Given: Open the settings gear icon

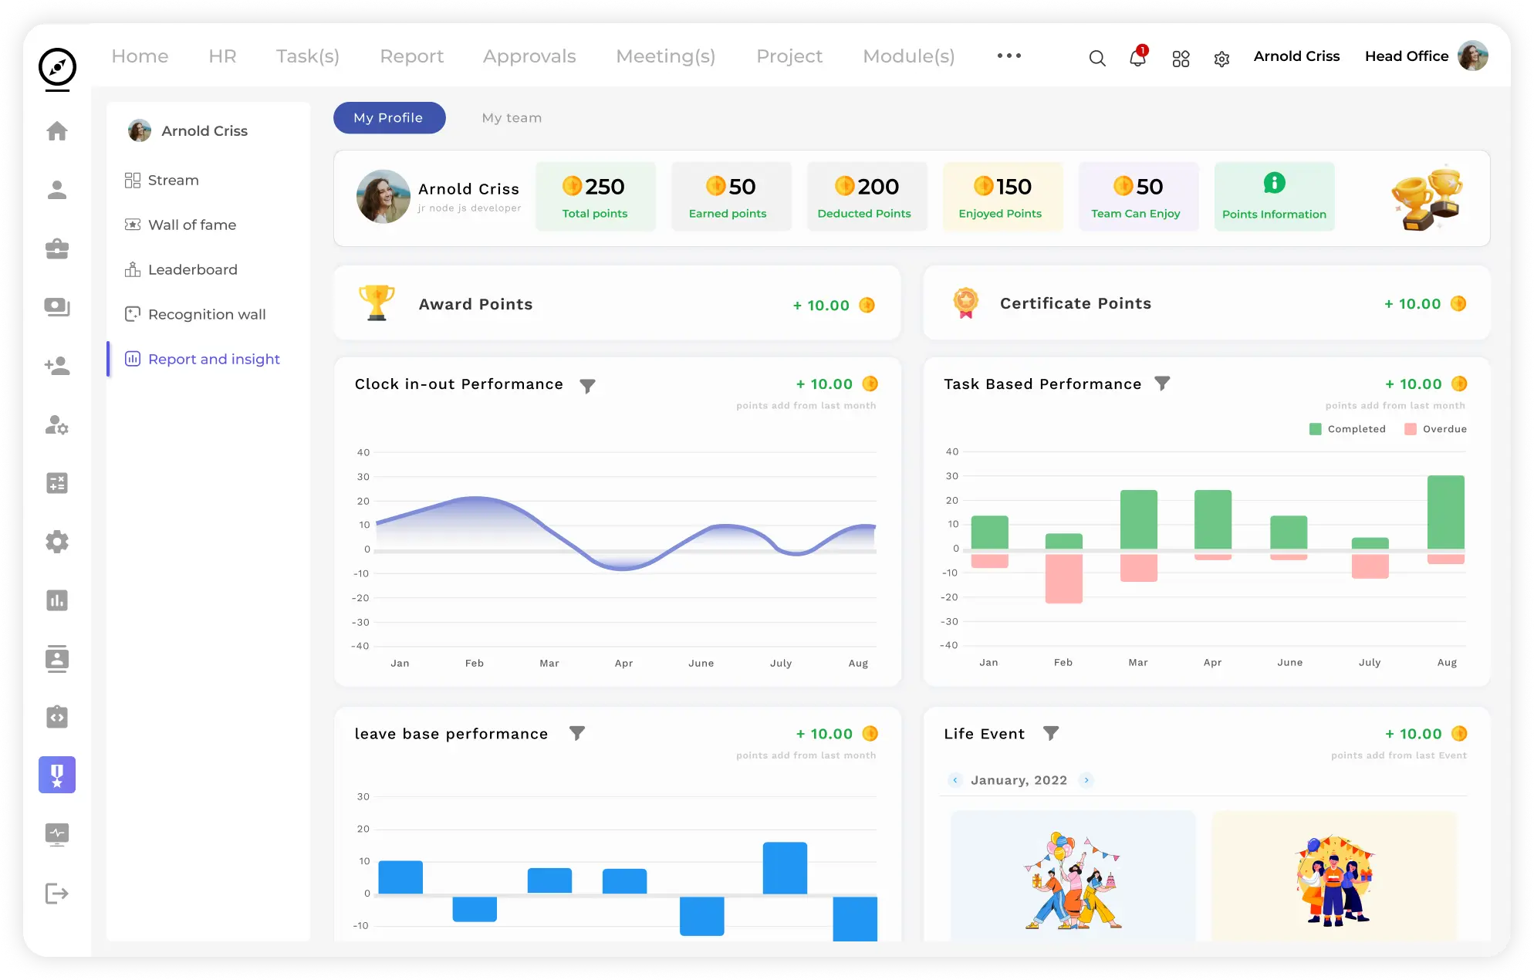Looking at the screenshot, I should (1221, 59).
